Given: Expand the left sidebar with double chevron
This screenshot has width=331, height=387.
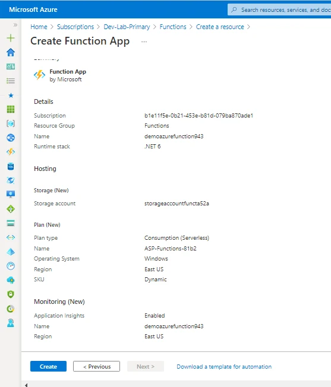Looking at the screenshot, I should [x=15, y=25].
